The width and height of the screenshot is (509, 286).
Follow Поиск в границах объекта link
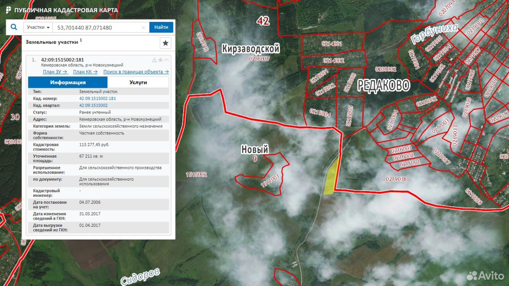[136, 72]
